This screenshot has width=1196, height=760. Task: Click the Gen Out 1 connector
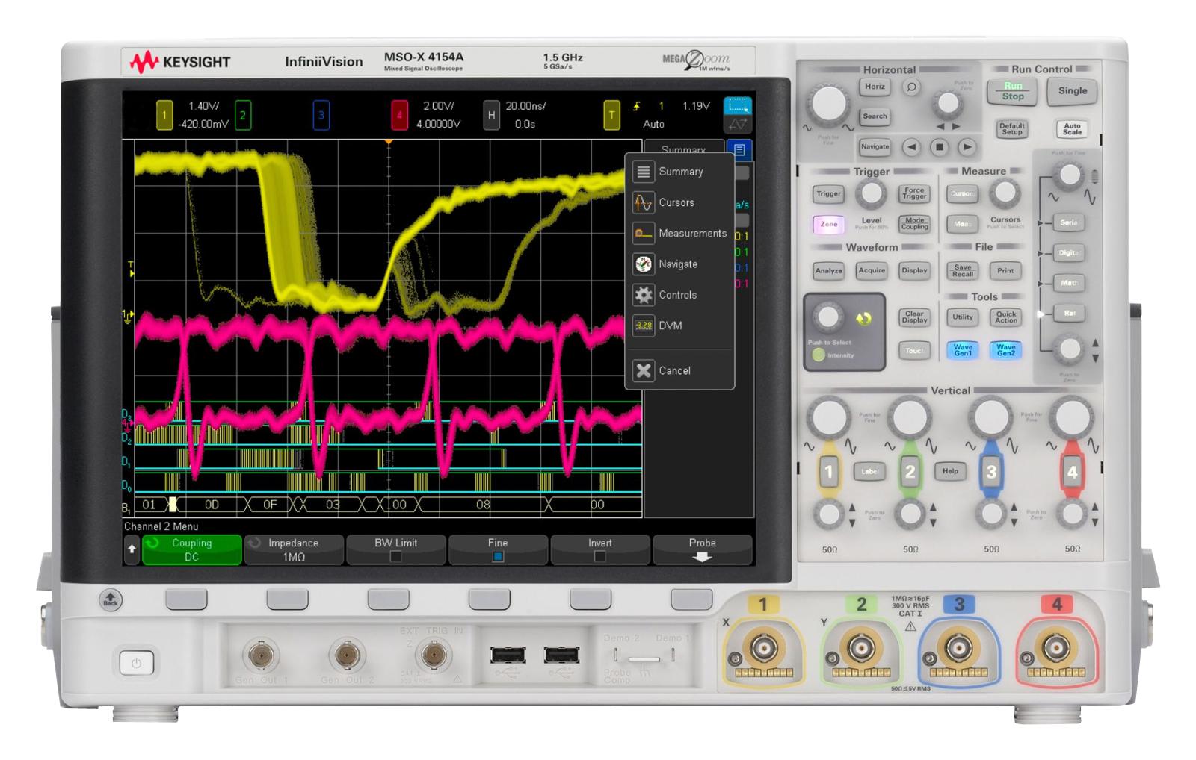point(261,655)
